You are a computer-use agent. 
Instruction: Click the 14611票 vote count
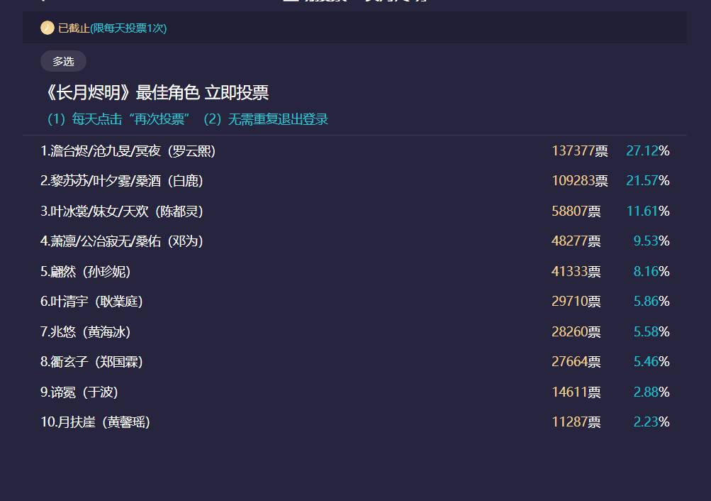[576, 392]
